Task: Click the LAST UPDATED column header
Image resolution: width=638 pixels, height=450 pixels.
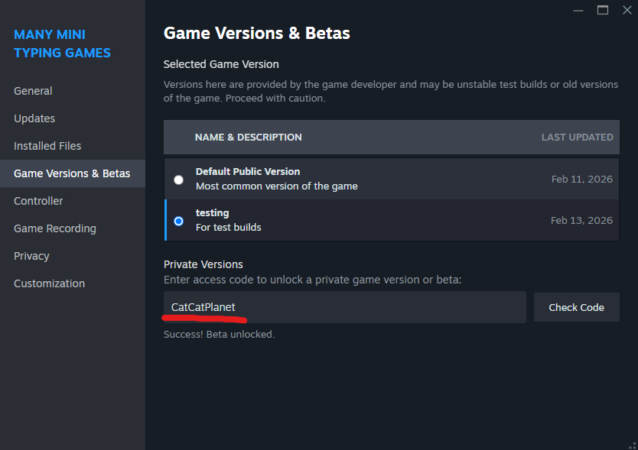Action: 577,138
